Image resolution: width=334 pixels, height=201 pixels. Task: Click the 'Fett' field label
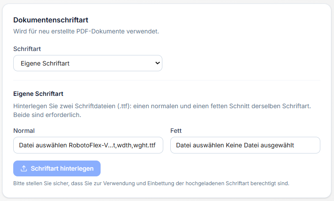coord(176,131)
